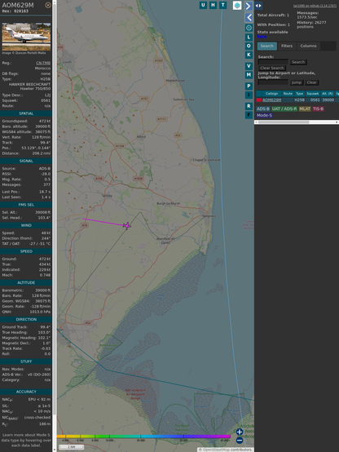The width and height of the screenshot is (339, 452).
Task: Open the map layers selector icon
Action: point(237,6)
